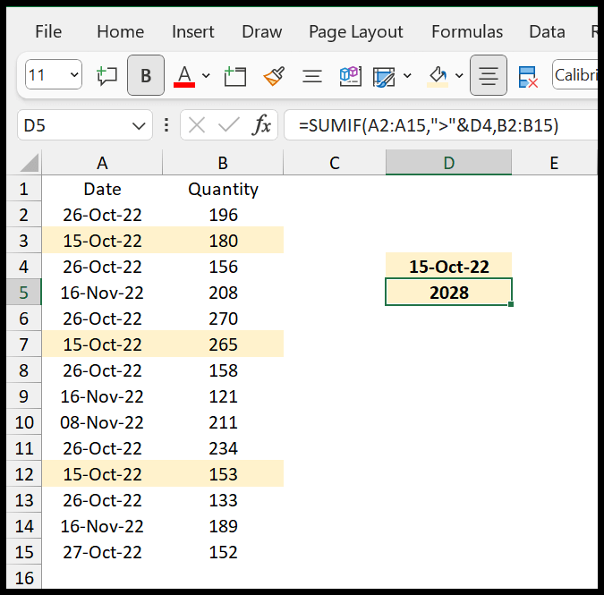This screenshot has width=604, height=595.
Task: Switch to the Home tab
Action: (120, 31)
